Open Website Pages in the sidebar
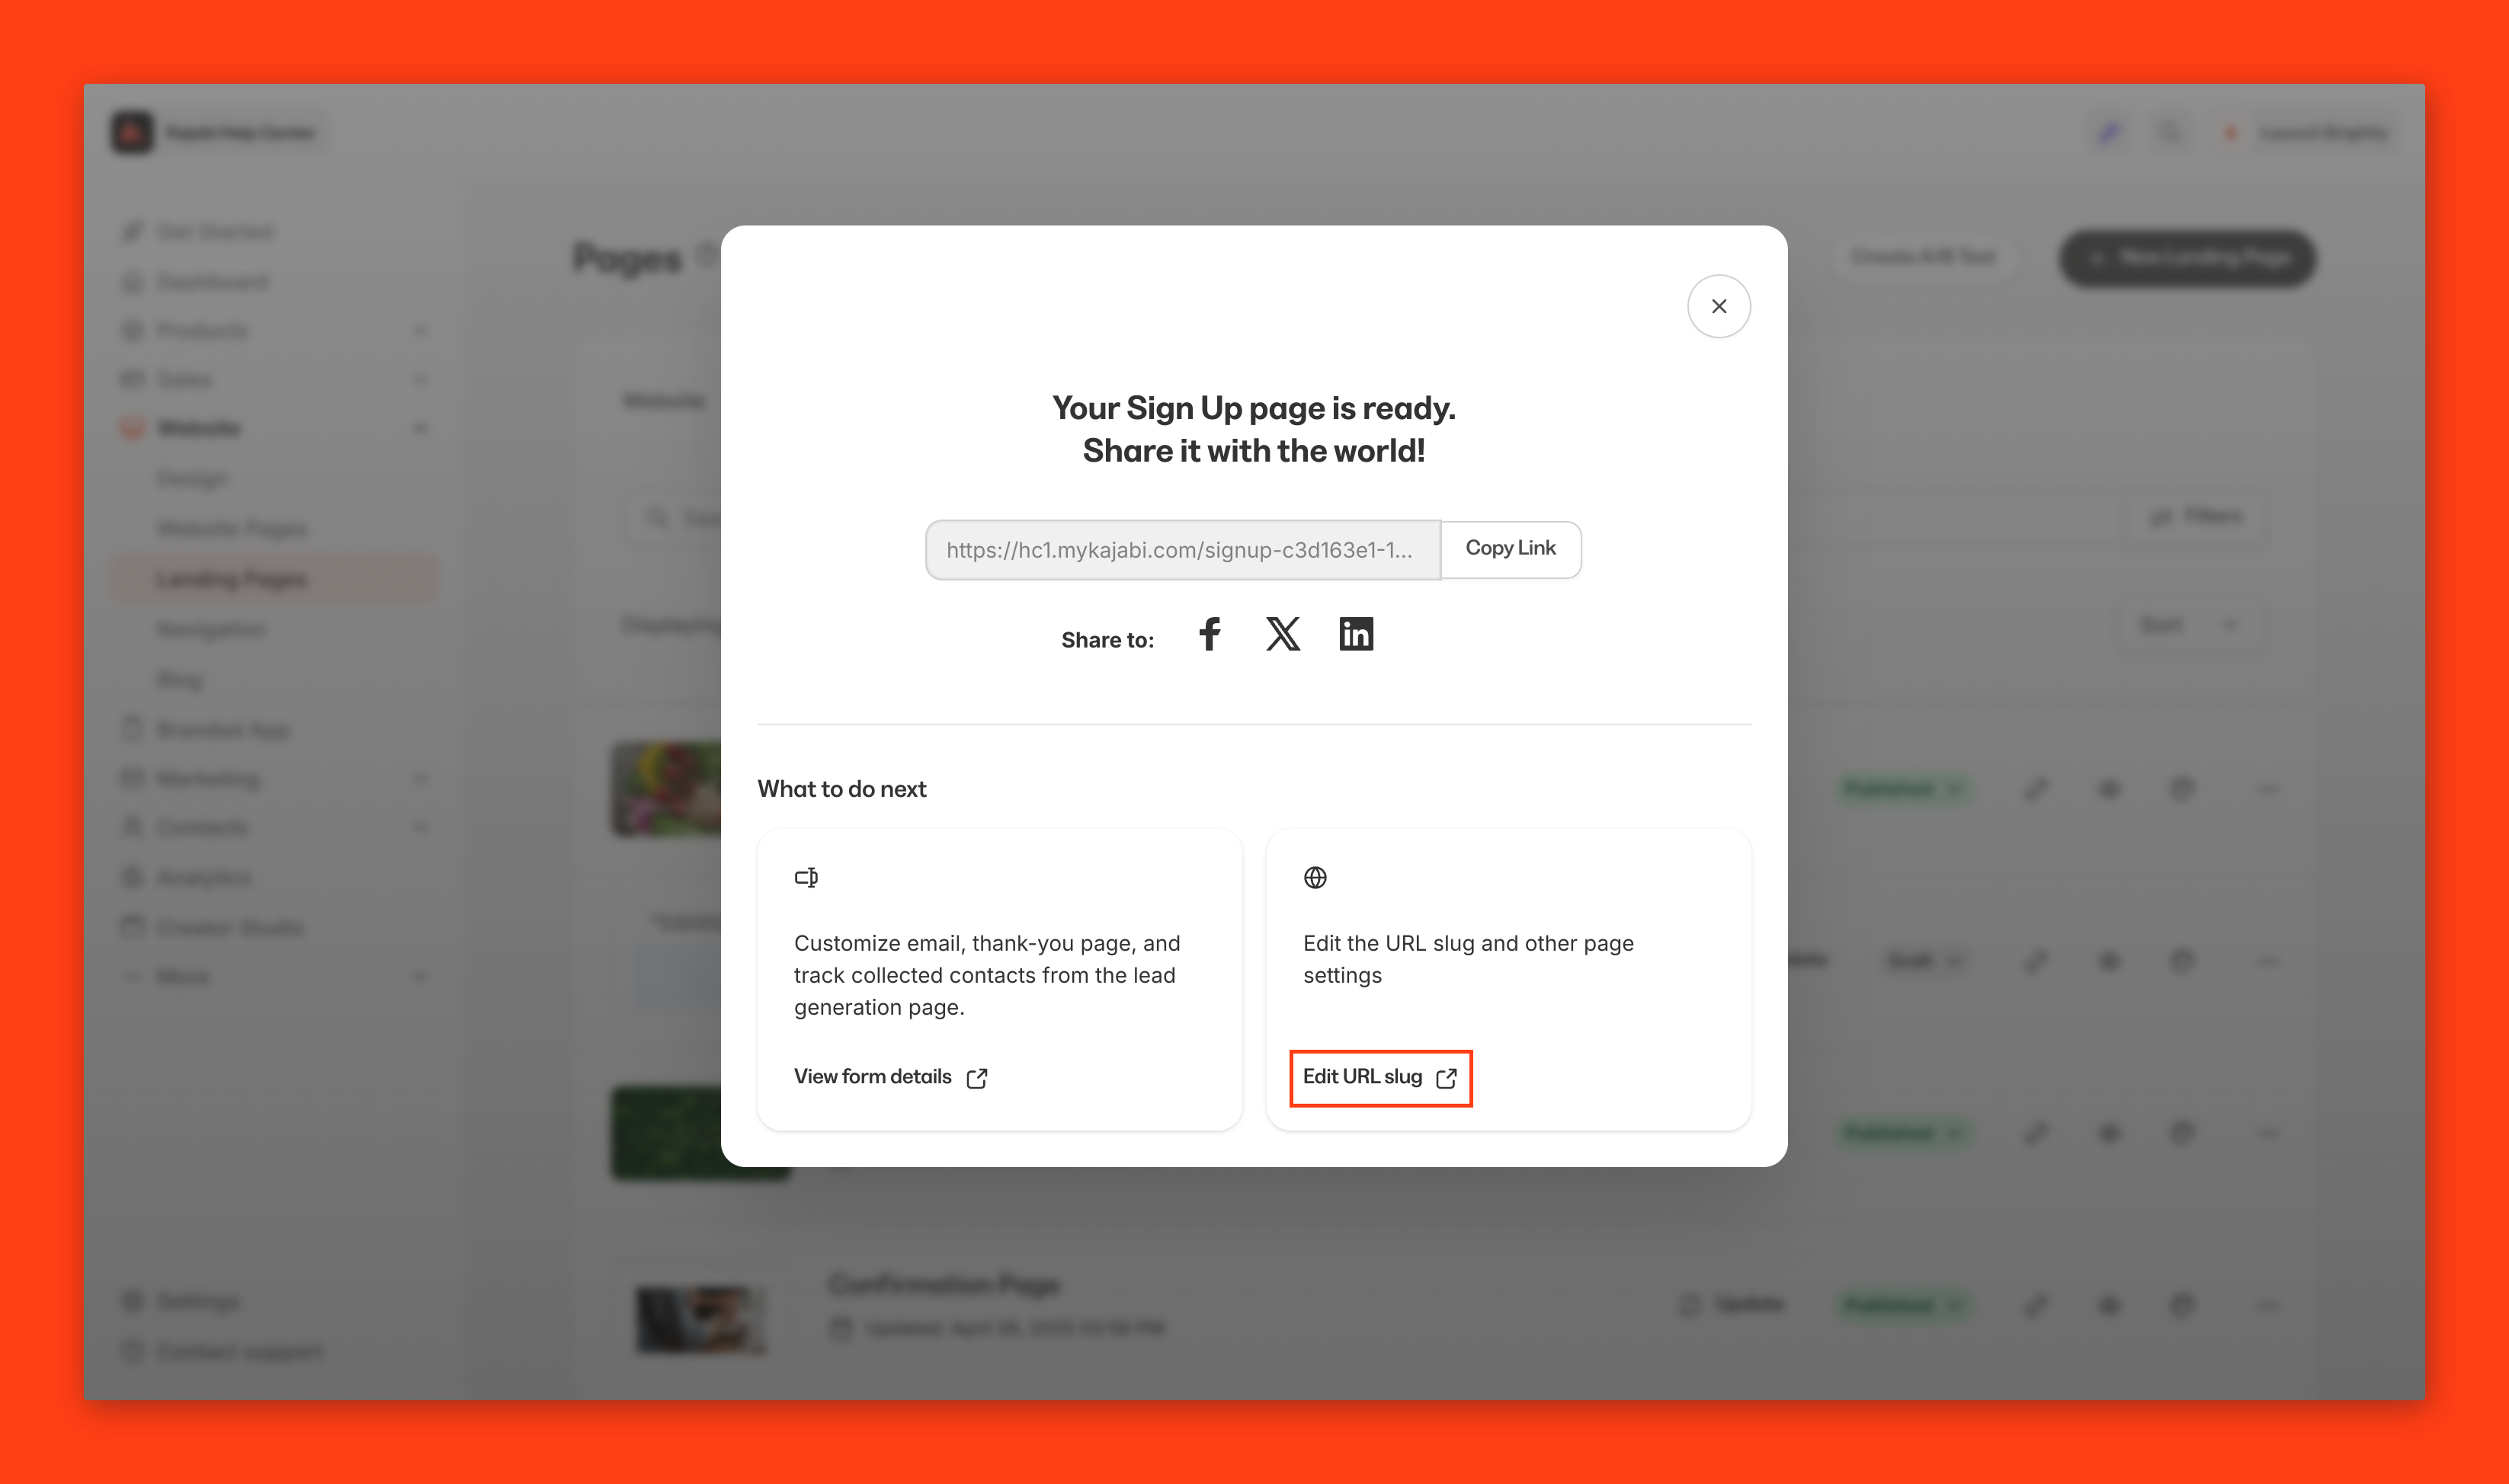This screenshot has height=1484, width=2509. pos(232,528)
